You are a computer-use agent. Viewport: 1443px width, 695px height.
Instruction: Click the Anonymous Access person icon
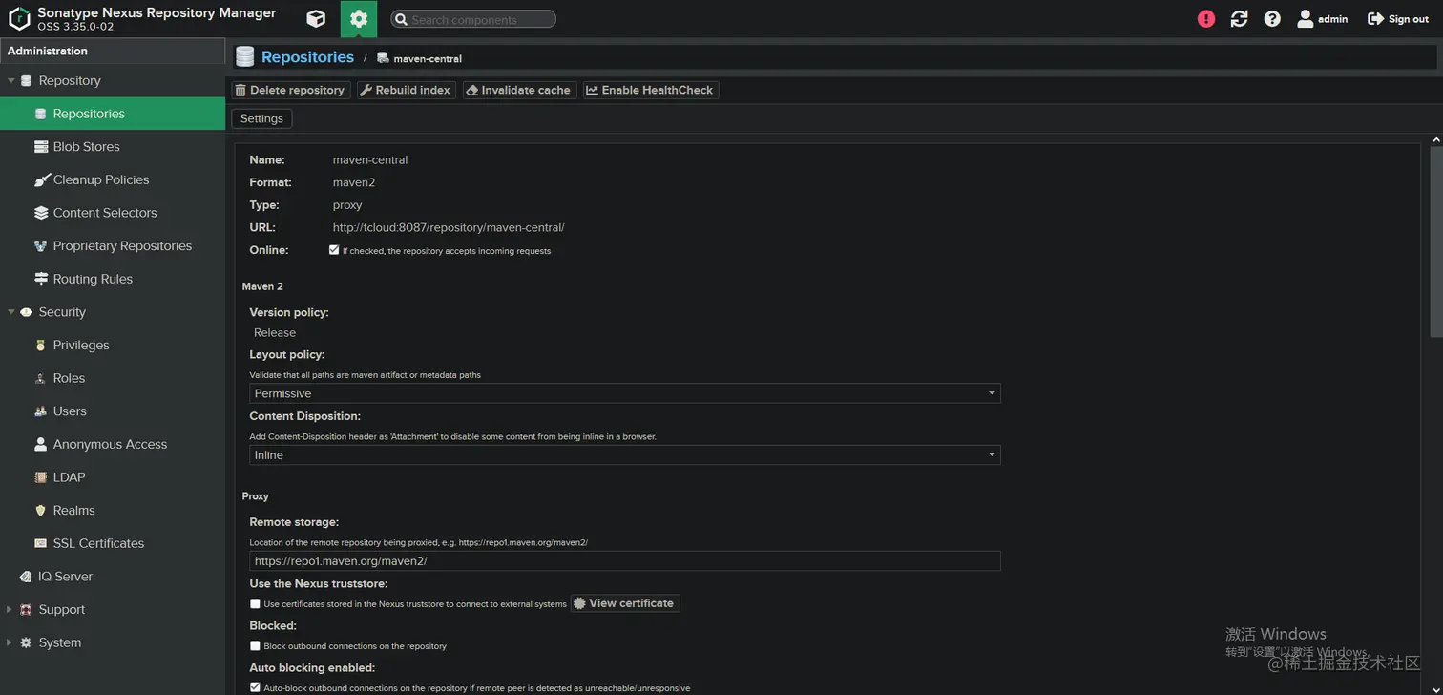[x=40, y=444]
